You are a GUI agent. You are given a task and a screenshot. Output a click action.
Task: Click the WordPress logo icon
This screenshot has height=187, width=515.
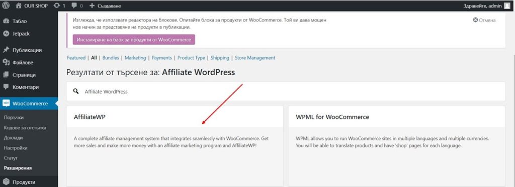coord(6,6)
